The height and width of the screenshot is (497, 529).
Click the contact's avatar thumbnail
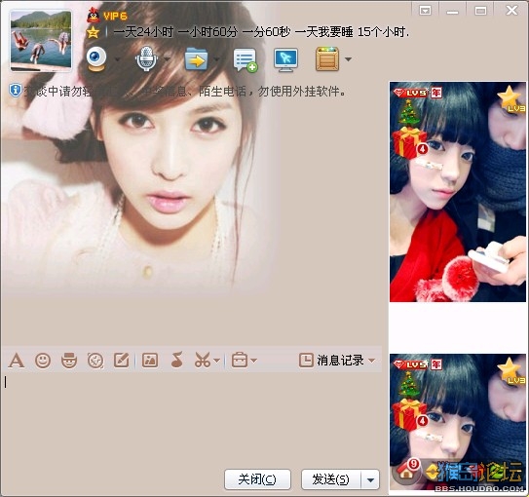point(41,41)
